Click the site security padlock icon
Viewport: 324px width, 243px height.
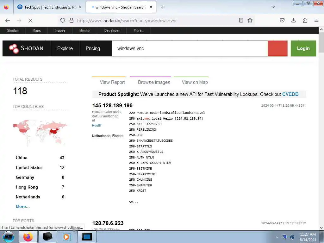pyautogui.click(x=72, y=20)
